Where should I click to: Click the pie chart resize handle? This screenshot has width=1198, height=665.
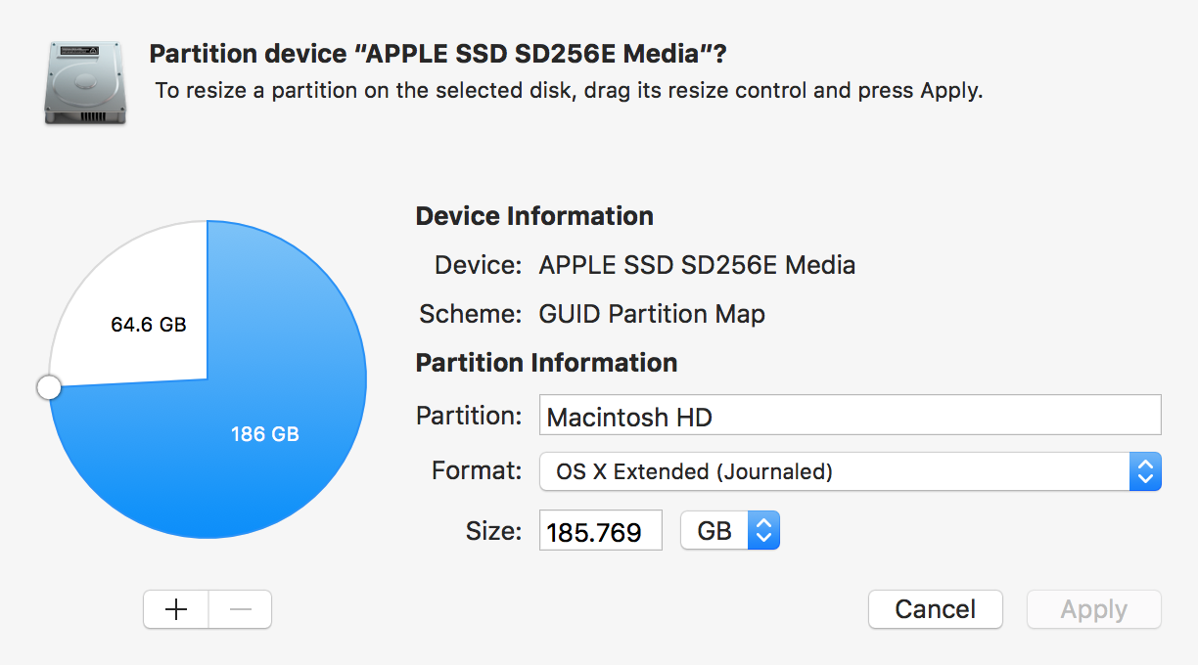[49, 388]
